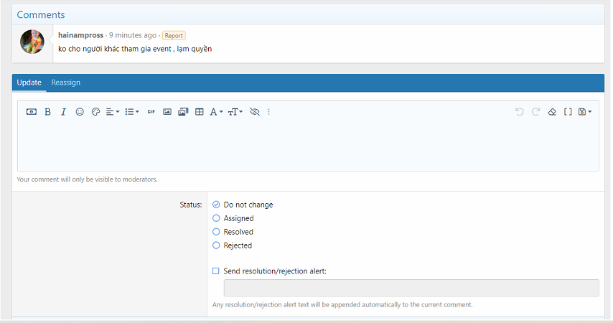Screen dimensions: 613x323
Task: Open the smilies emoji picker
Action: tap(80, 112)
